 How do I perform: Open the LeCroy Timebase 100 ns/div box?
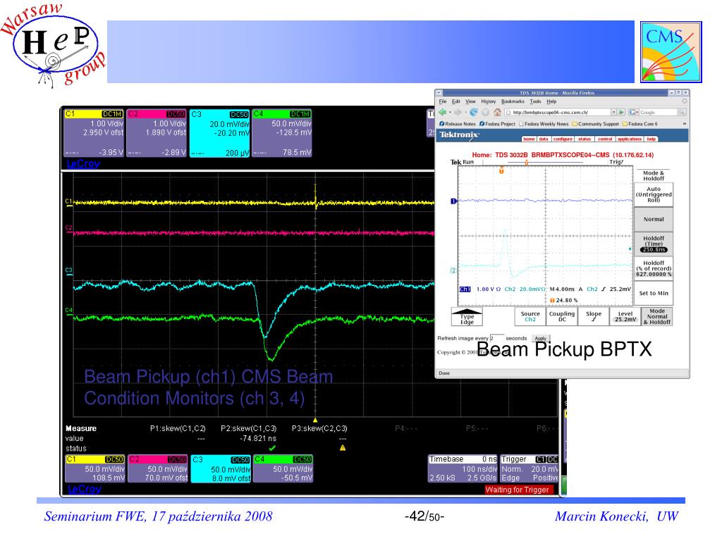pos(463,468)
